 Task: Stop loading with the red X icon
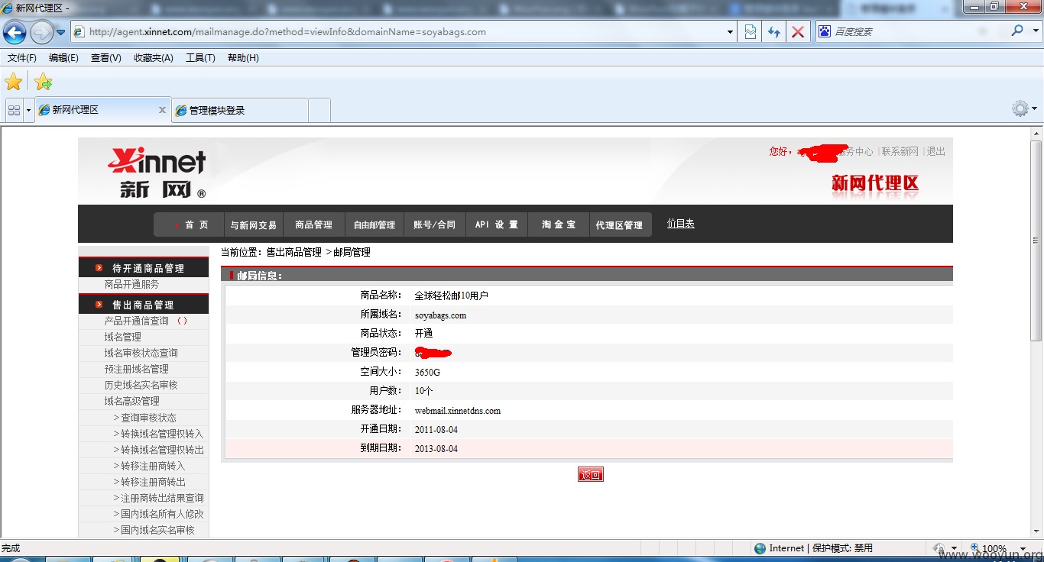[797, 32]
